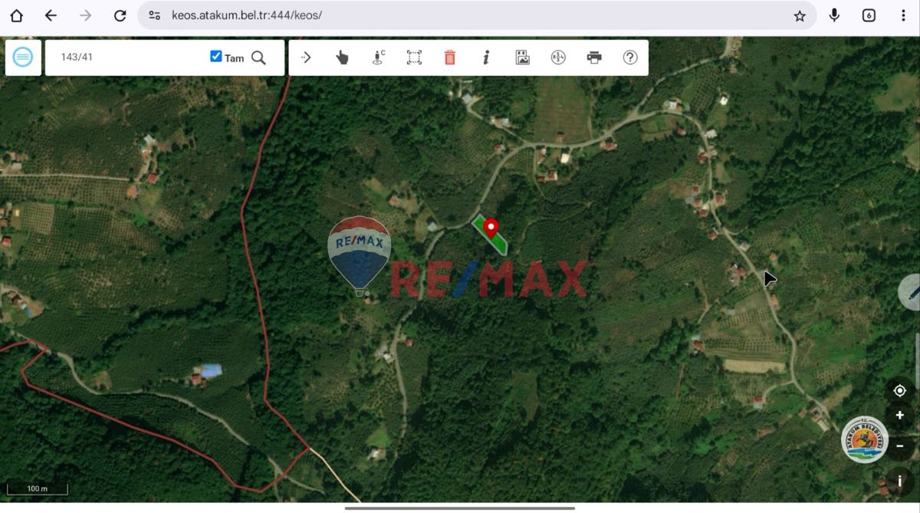Zoom in with the plus button
This screenshot has height=513, width=920.
click(900, 416)
